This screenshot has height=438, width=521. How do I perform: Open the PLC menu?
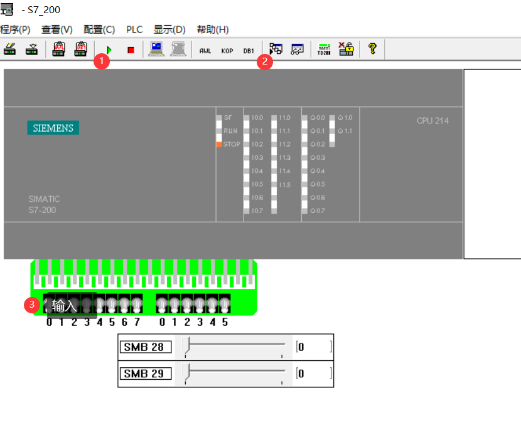[134, 29]
